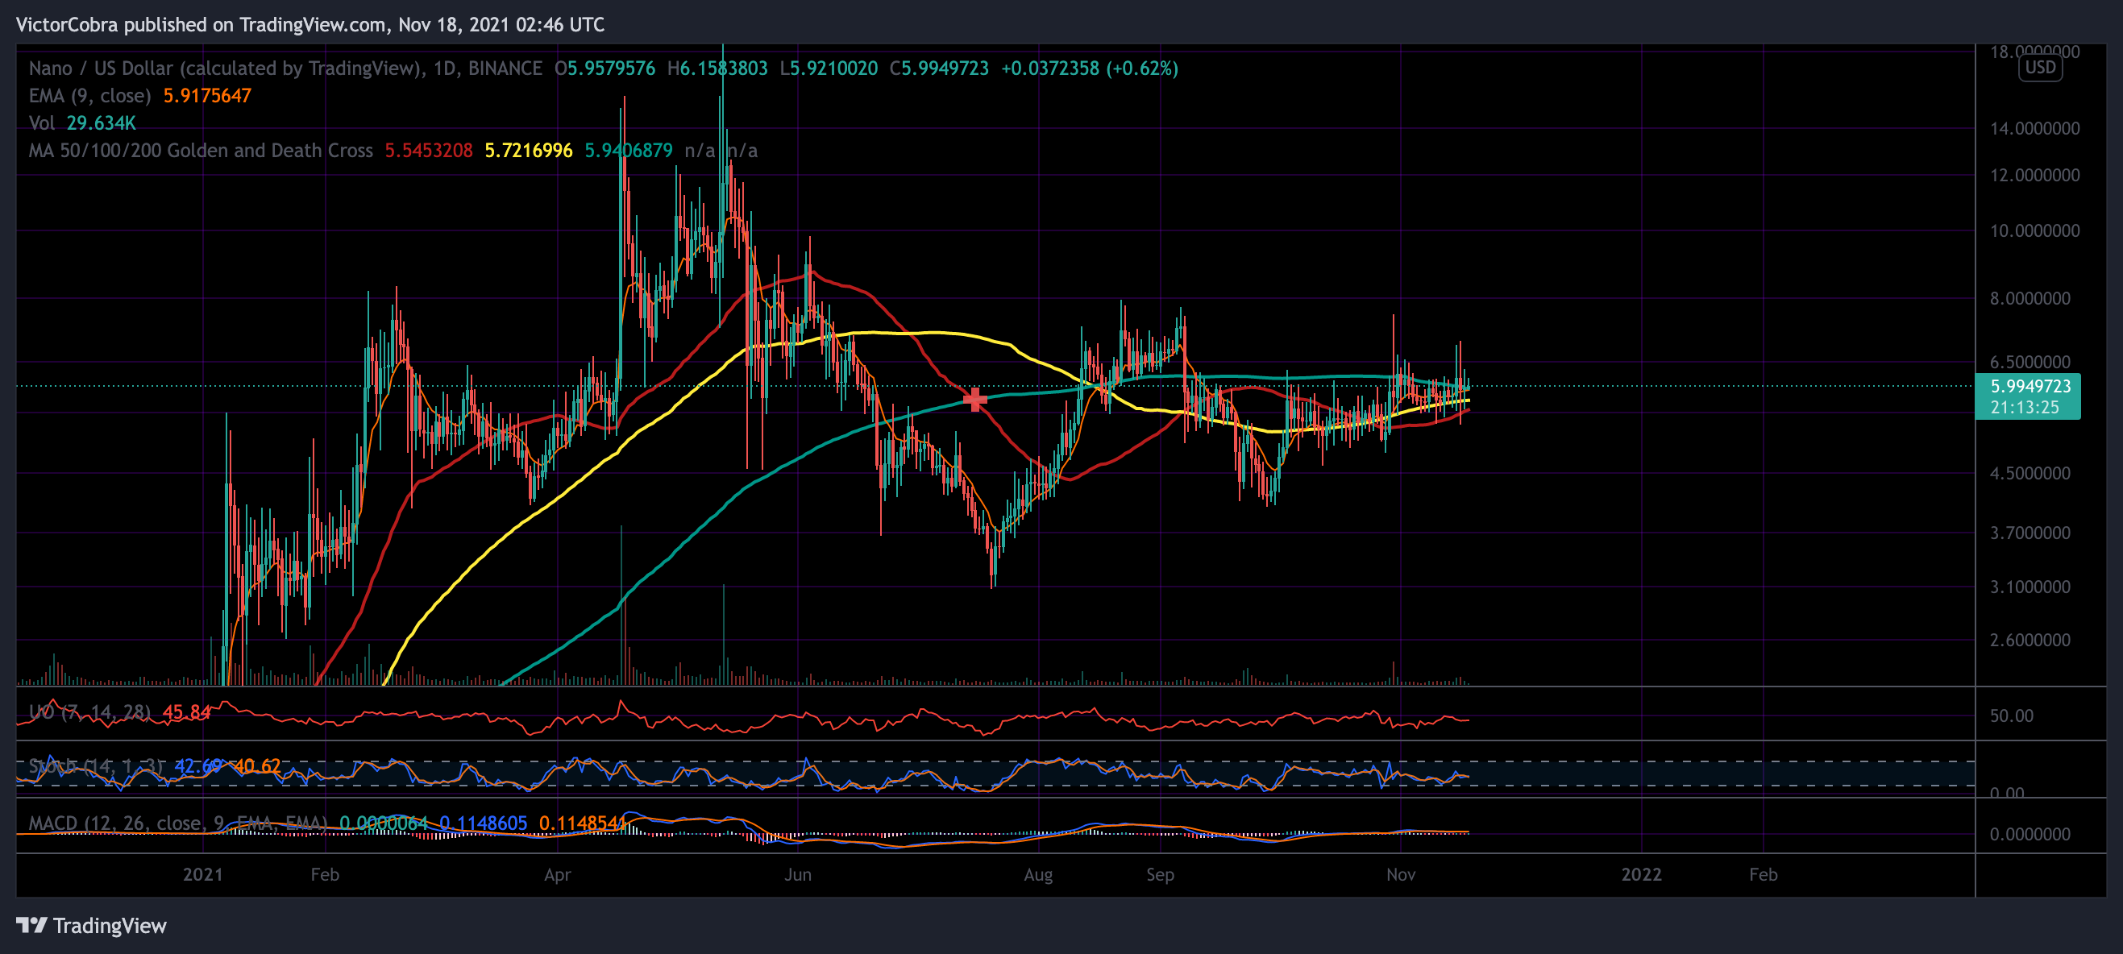The width and height of the screenshot is (2123, 954).
Task: Click the Apr label on time axis
Action: point(558,874)
